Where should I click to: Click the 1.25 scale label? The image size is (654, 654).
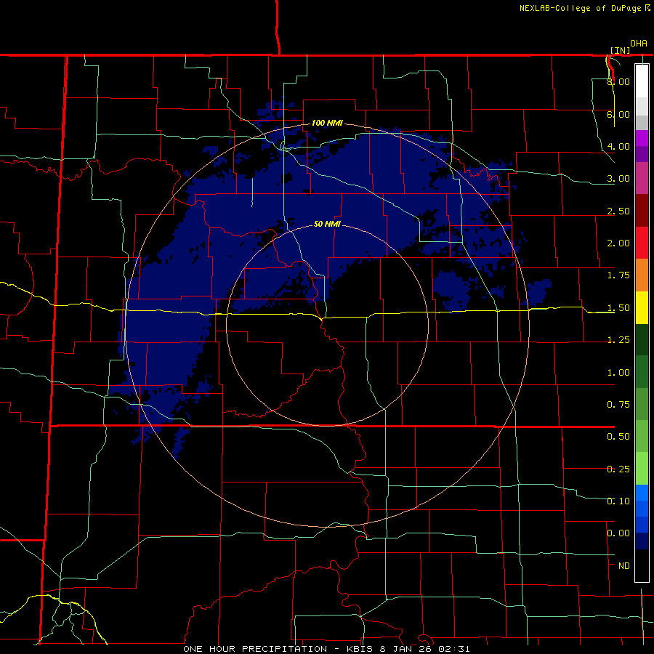pyautogui.click(x=618, y=340)
